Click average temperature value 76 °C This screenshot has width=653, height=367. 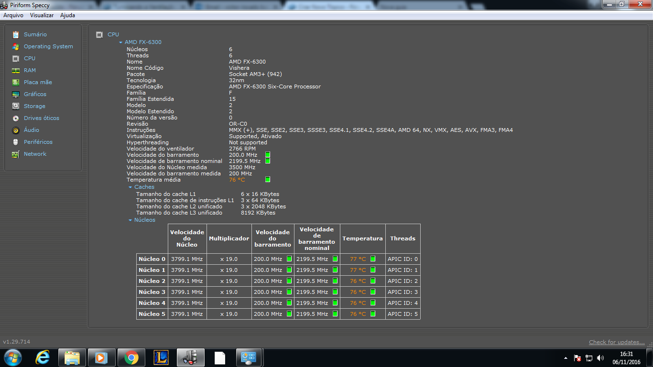(x=237, y=180)
